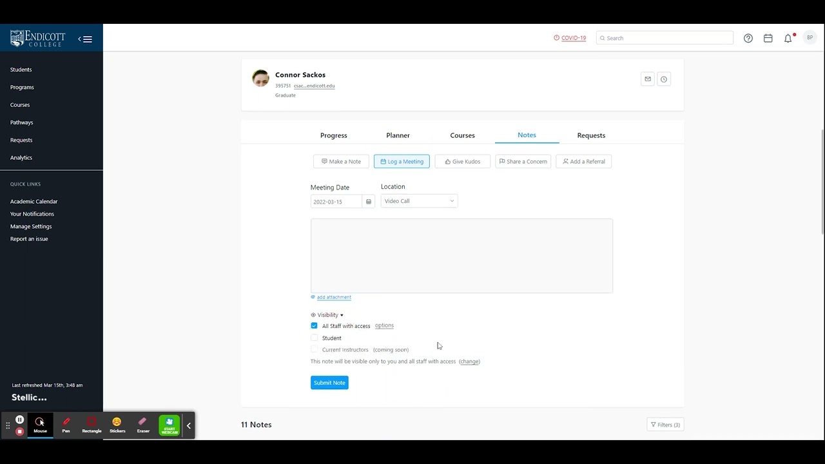The height and width of the screenshot is (464, 825).
Task: Open Pathways in the sidebar
Action: tap(21, 122)
